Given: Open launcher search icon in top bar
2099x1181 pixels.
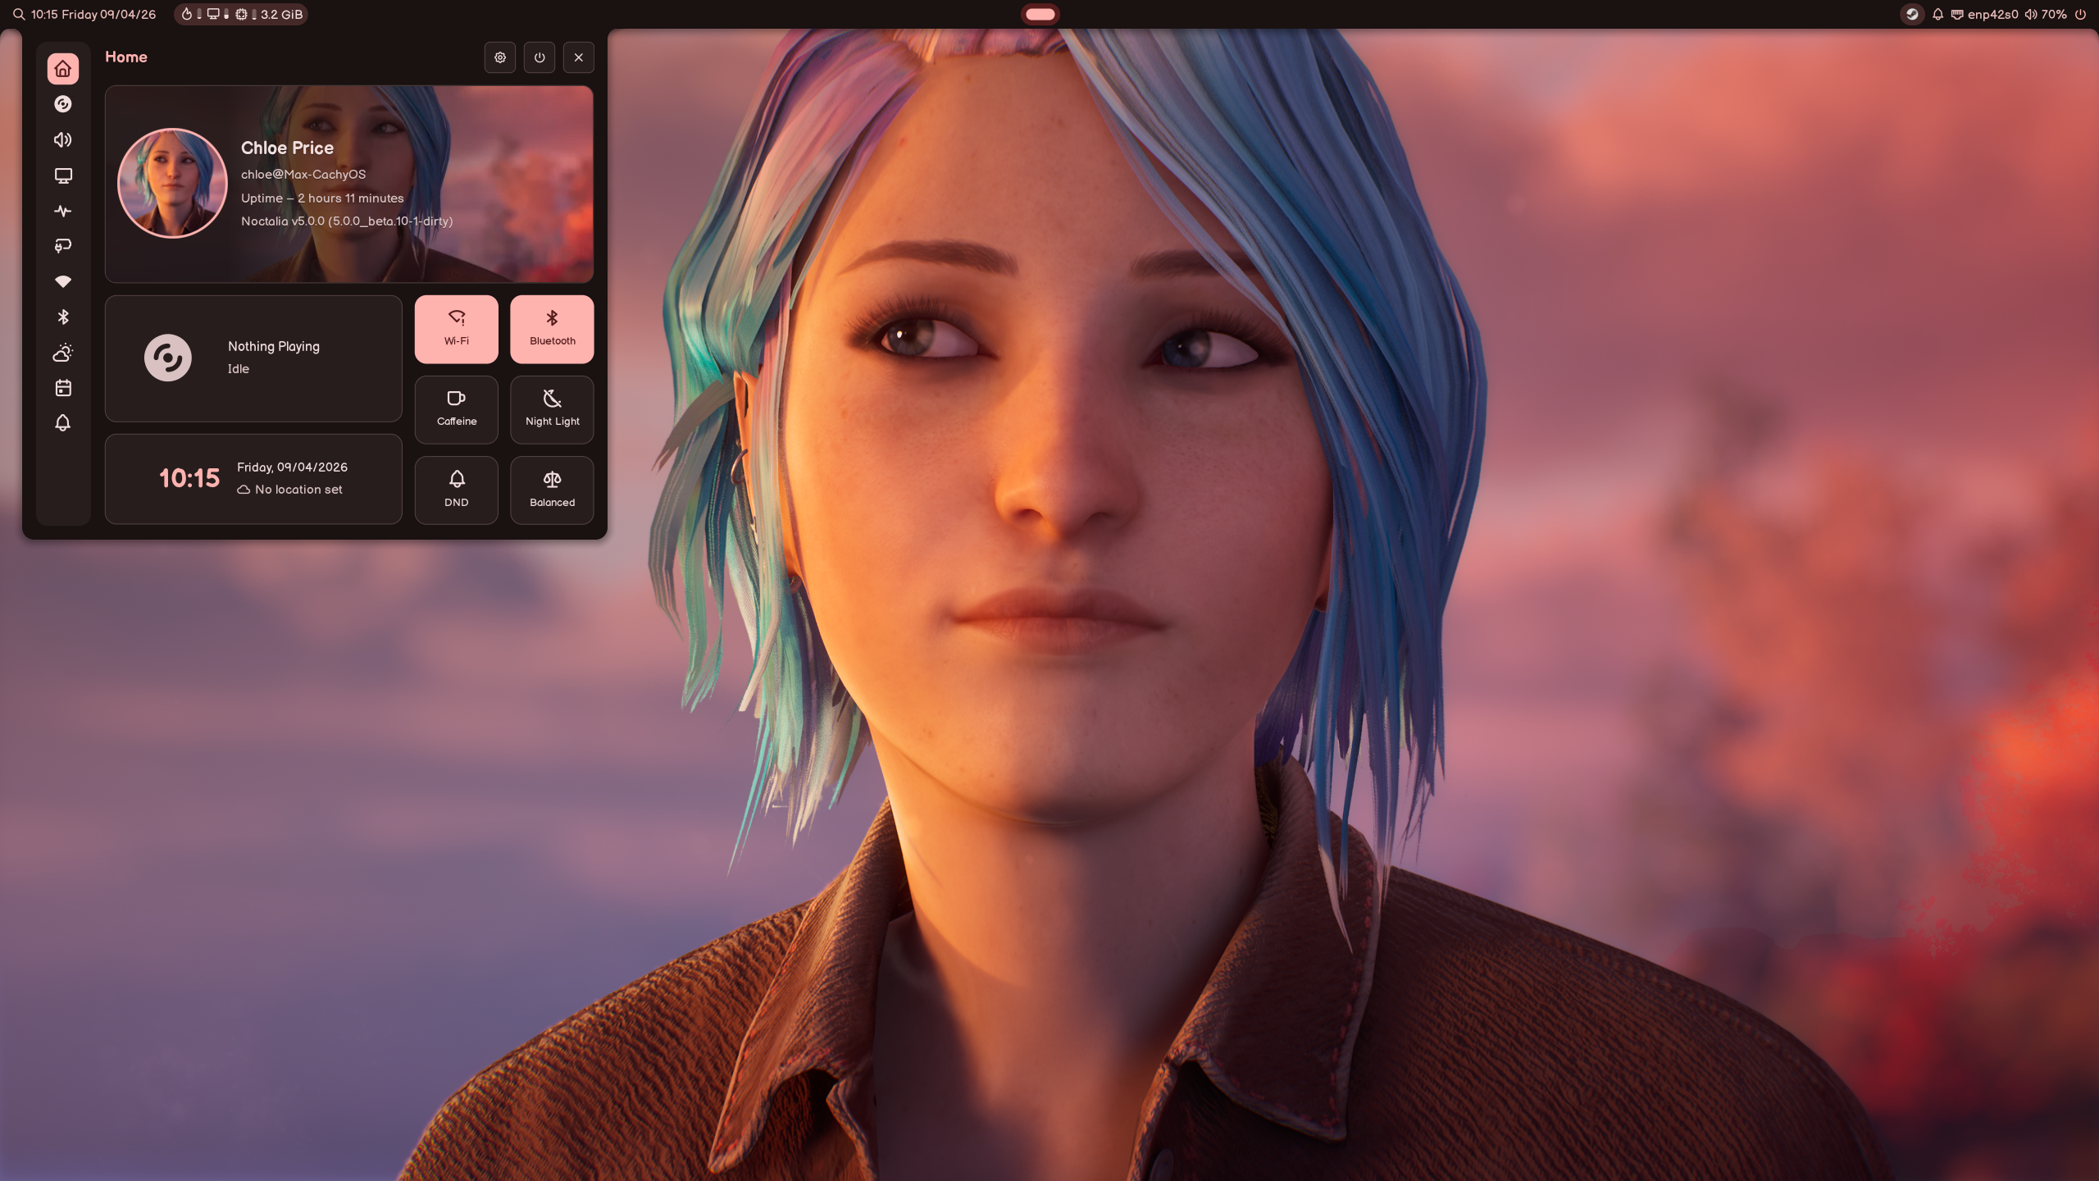Looking at the screenshot, I should coord(18,14).
